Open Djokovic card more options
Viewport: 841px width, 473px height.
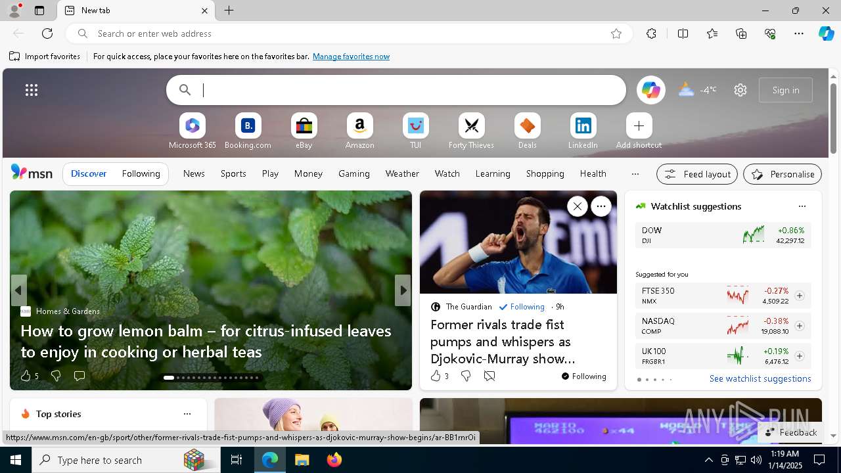[601, 206]
